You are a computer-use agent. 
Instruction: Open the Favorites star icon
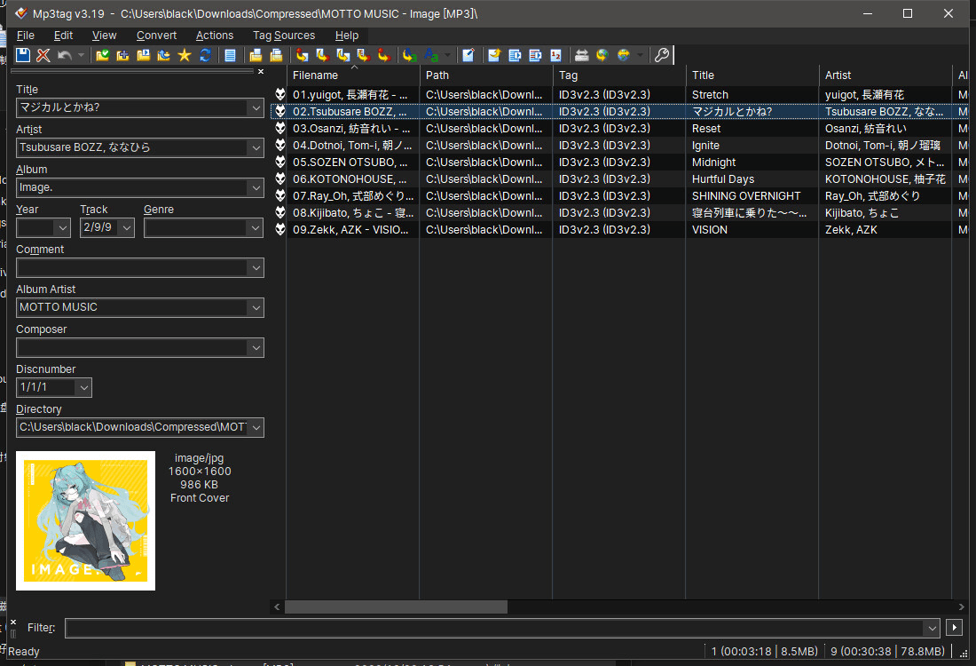click(184, 55)
